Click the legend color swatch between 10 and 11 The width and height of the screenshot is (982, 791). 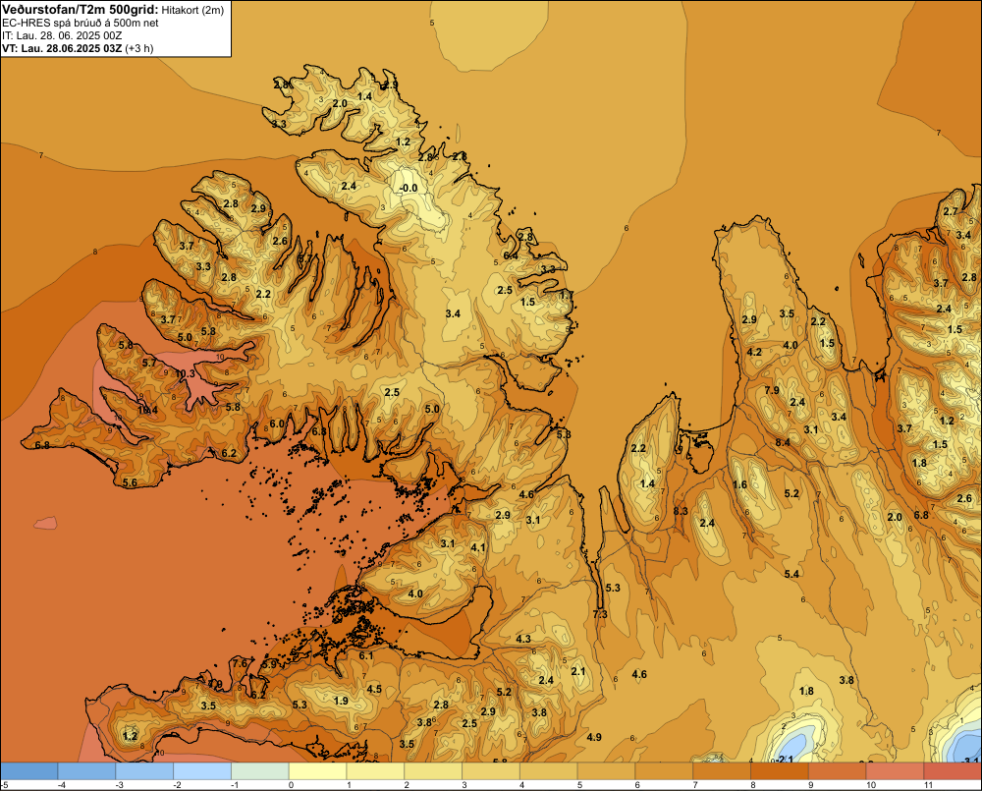click(x=895, y=771)
